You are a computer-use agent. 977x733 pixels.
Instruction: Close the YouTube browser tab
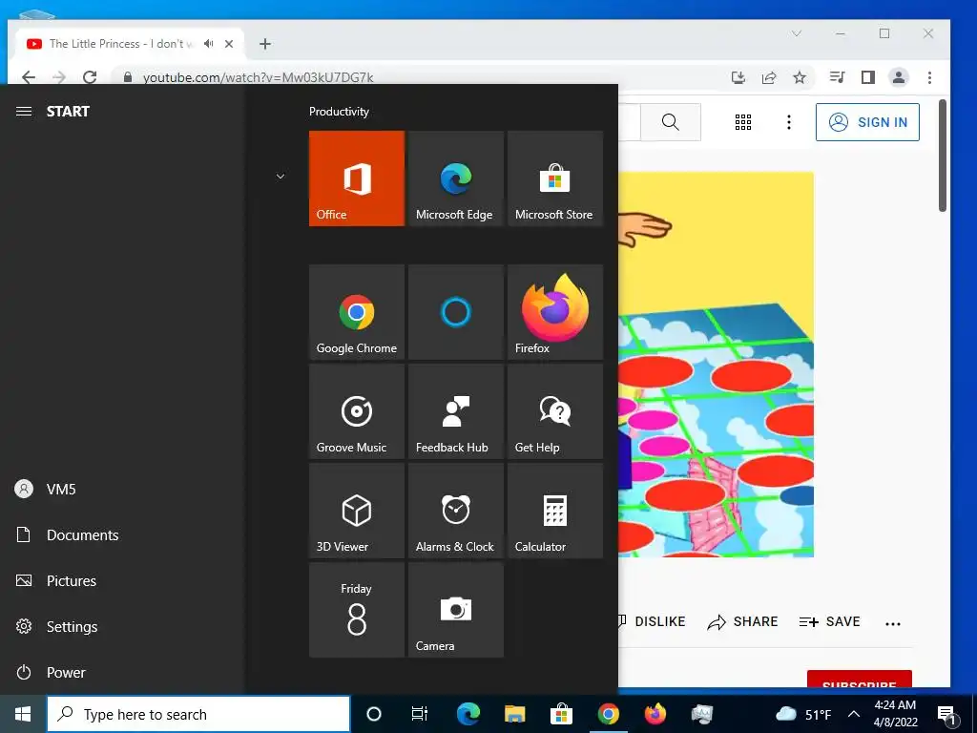click(229, 44)
